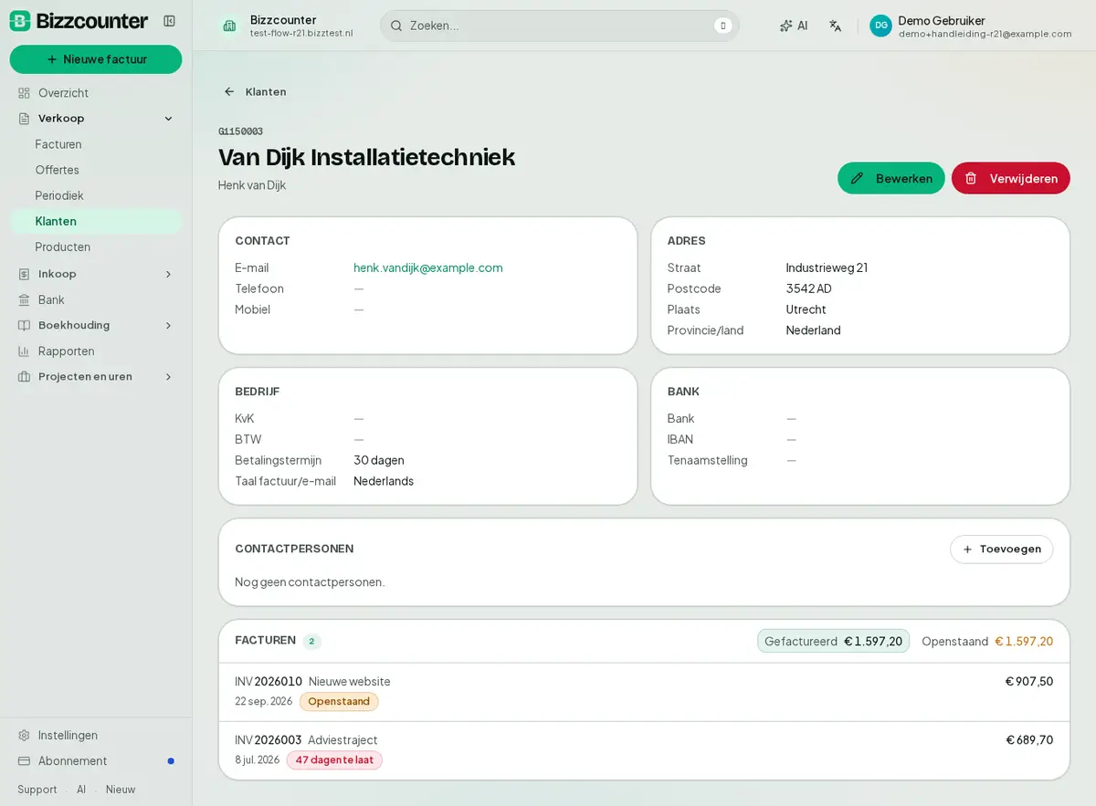Click the amount € 907,50
Screen dimensions: 1096x806
click(1029, 681)
